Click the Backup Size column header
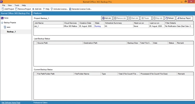The height and width of the screenshot is (104, 195). (x=133, y=43)
